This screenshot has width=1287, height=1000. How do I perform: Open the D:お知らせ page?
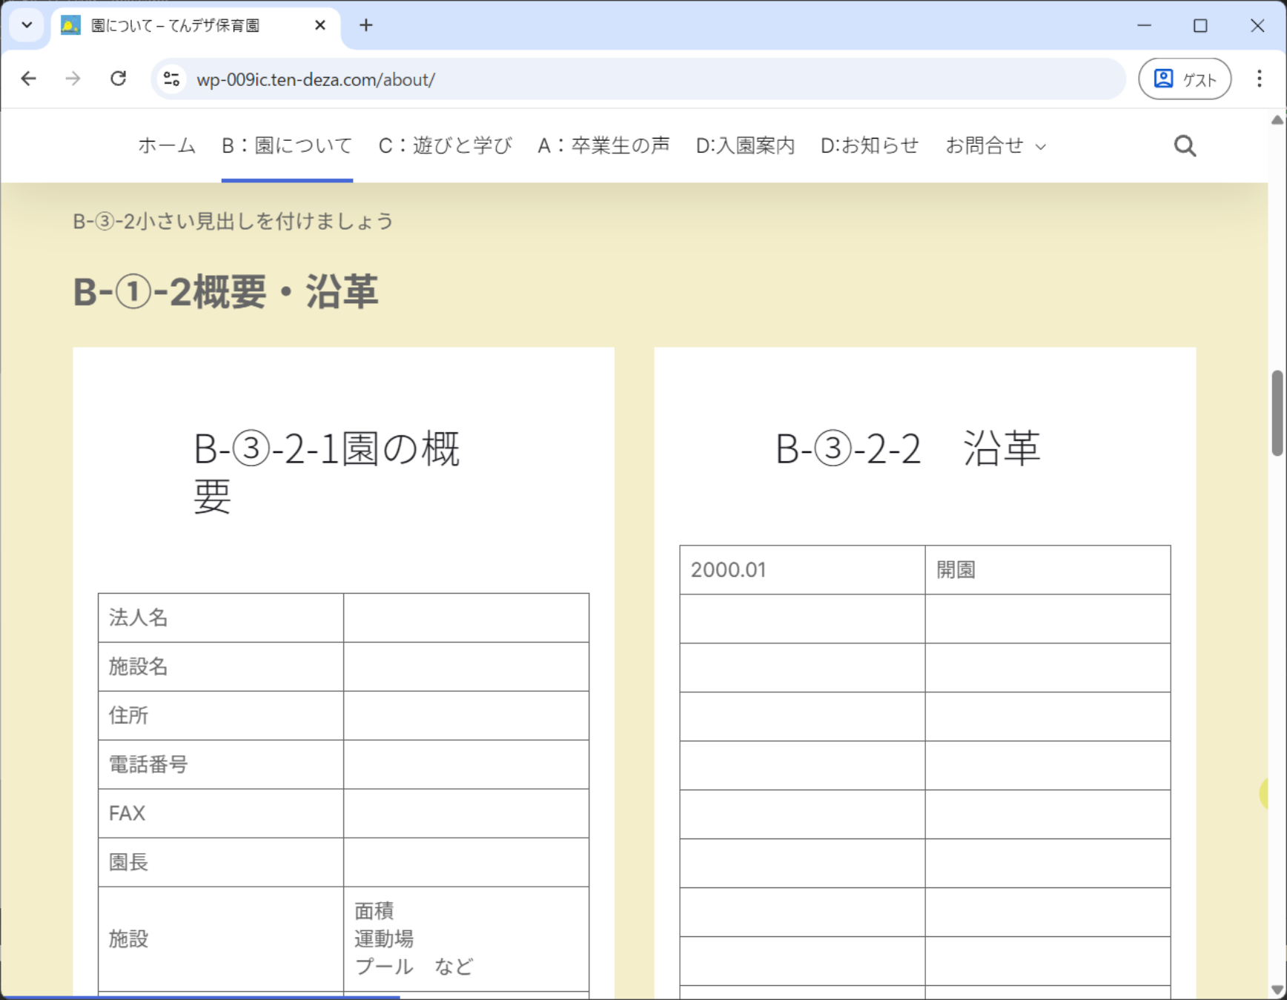(869, 146)
